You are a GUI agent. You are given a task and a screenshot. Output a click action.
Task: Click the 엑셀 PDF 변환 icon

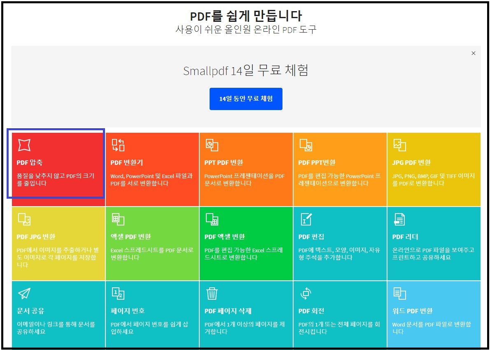click(118, 219)
